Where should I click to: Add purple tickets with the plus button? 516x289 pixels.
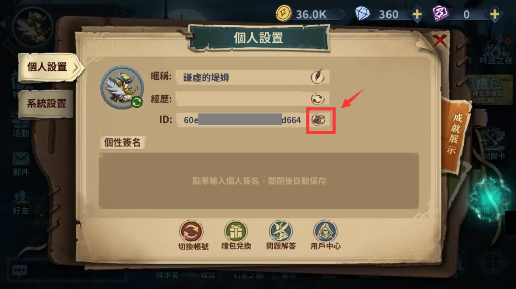pyautogui.click(x=495, y=14)
